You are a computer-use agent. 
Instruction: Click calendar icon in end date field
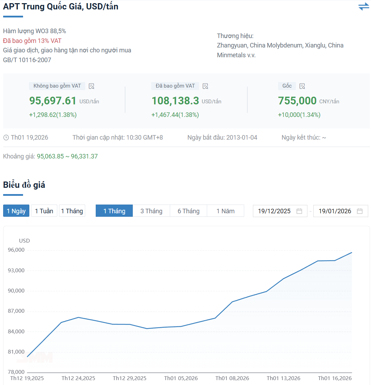click(x=360, y=211)
